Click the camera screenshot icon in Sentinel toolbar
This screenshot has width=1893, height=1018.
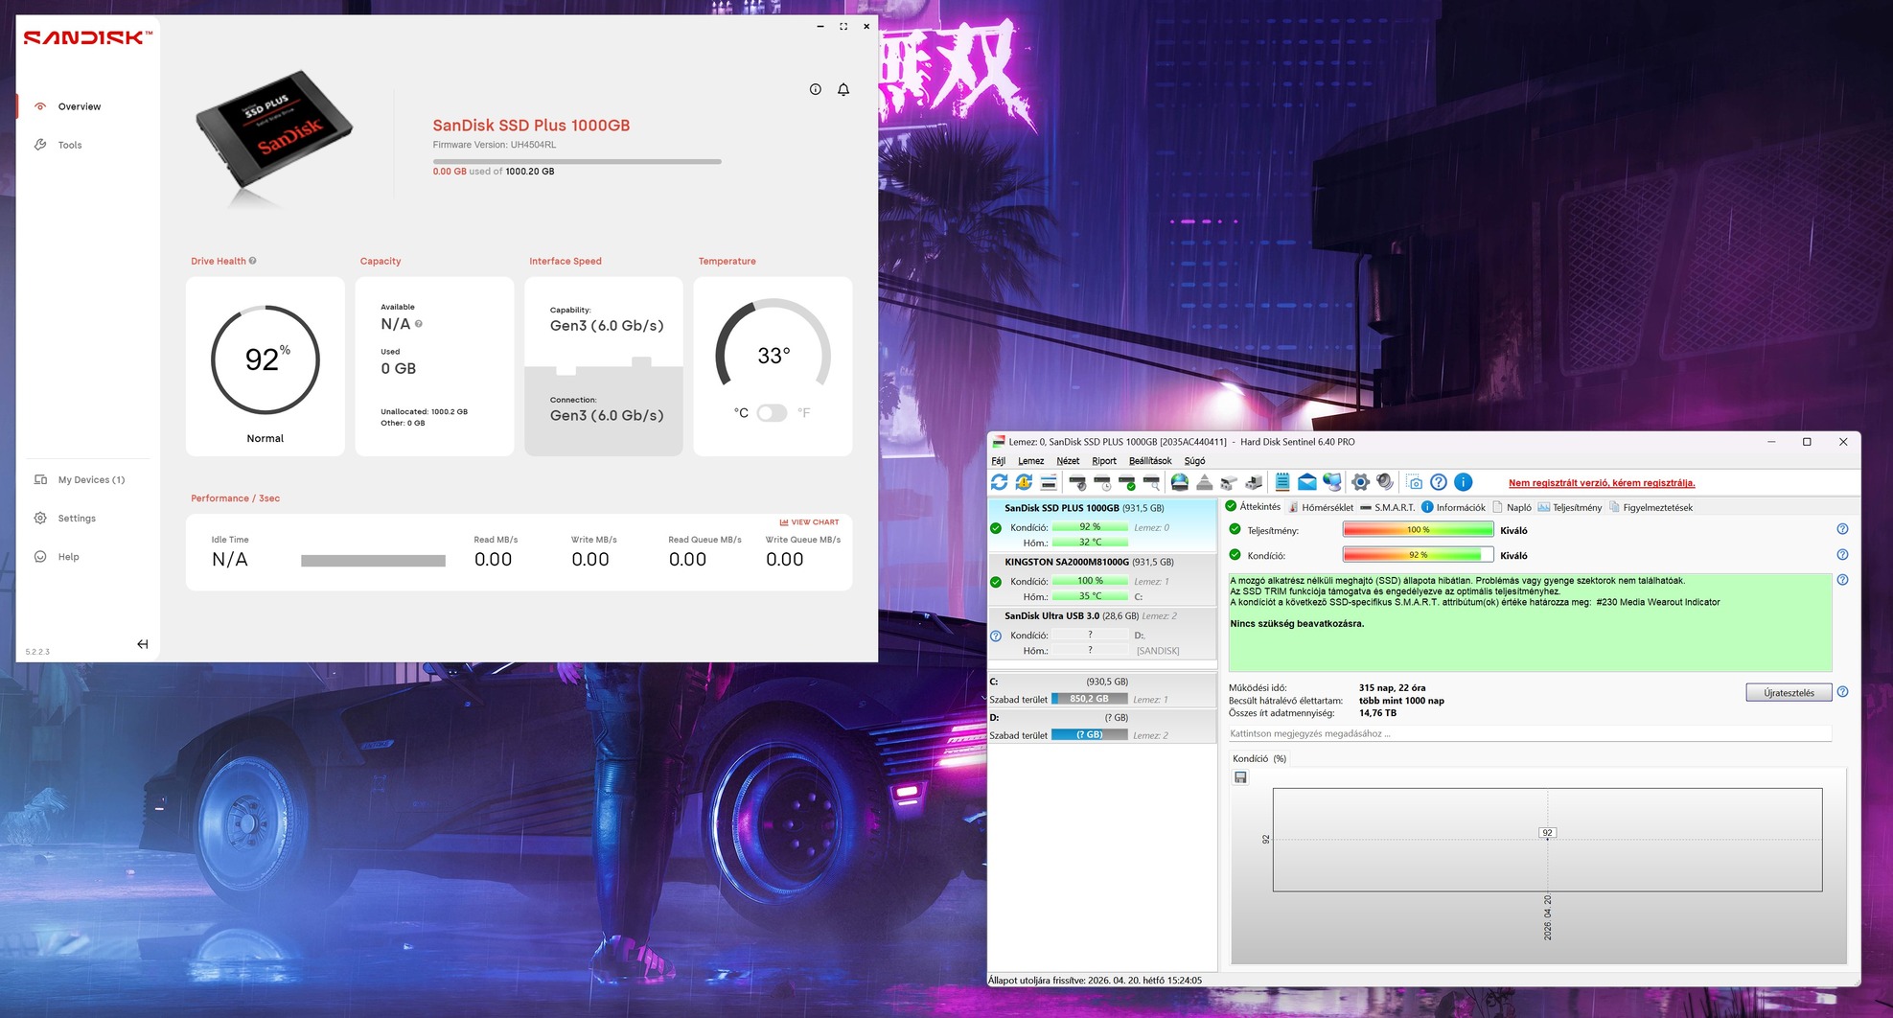pyautogui.click(x=1415, y=482)
